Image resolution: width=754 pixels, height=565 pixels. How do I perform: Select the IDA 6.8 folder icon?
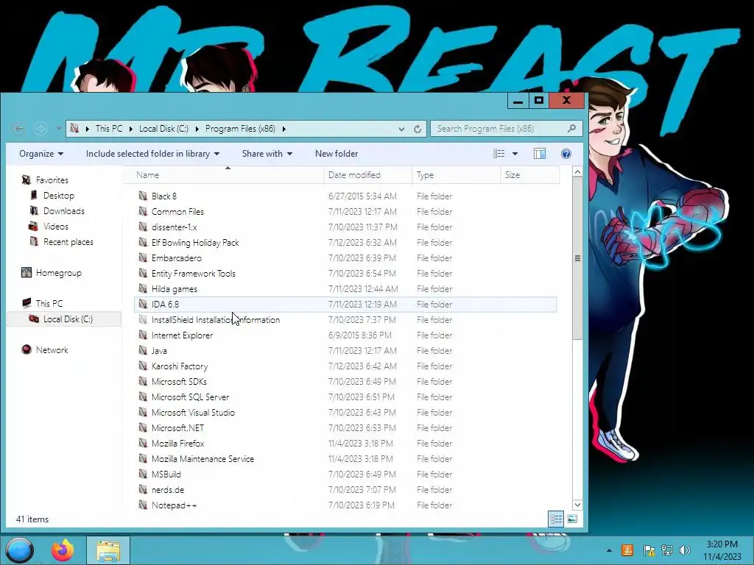coord(143,304)
